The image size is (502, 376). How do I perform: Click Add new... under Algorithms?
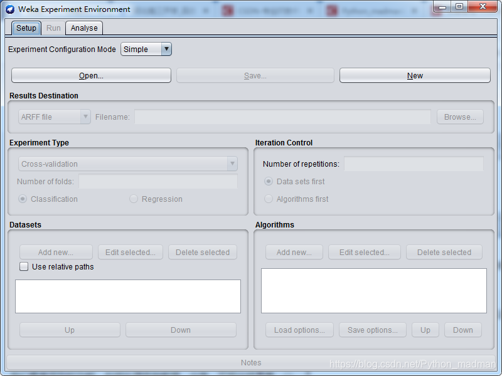click(294, 253)
